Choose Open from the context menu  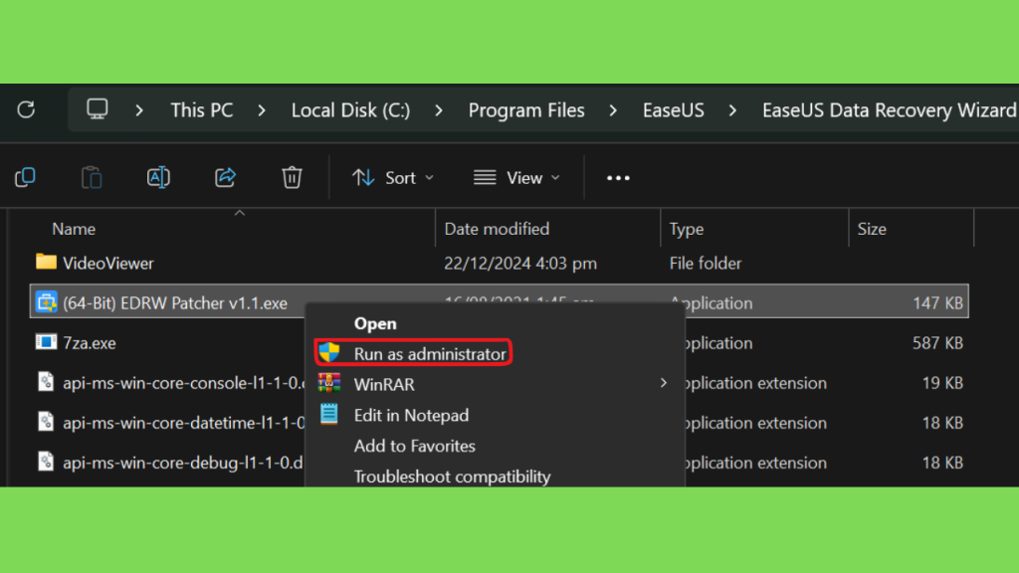[375, 323]
